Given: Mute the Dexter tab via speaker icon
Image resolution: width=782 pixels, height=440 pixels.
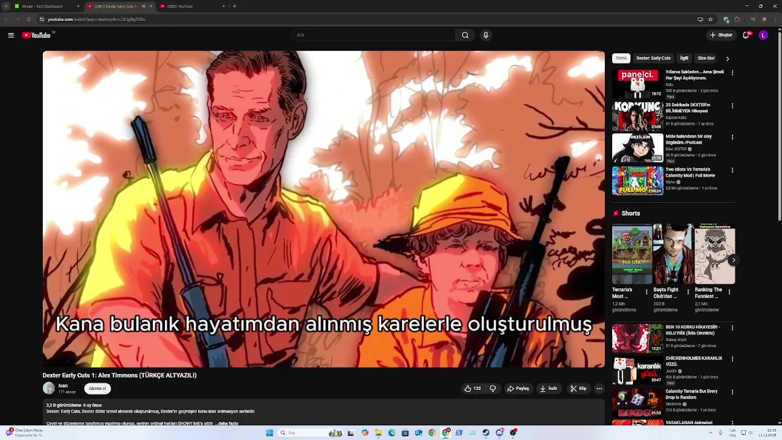Looking at the screenshot, I should [x=144, y=6].
